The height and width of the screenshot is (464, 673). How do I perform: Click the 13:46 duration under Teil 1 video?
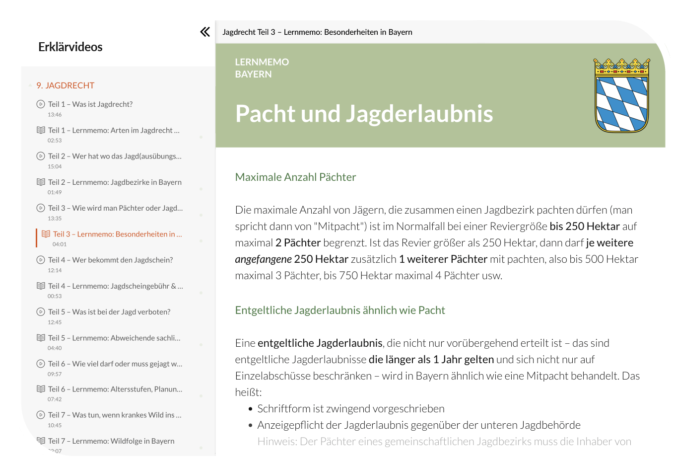click(x=55, y=115)
